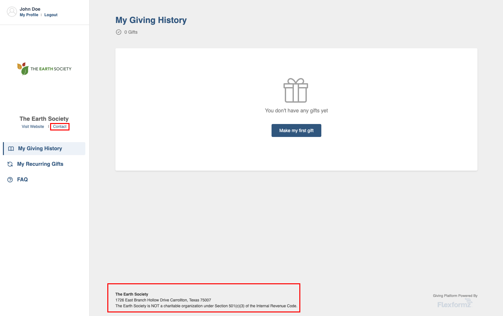Image resolution: width=503 pixels, height=316 pixels.
Task: Click the My Giving History page heading
Action: pyautogui.click(x=151, y=20)
